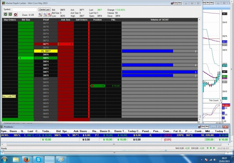Select the /XCK5 position row
Screen dimensions: 234x163
(x=114, y=135)
